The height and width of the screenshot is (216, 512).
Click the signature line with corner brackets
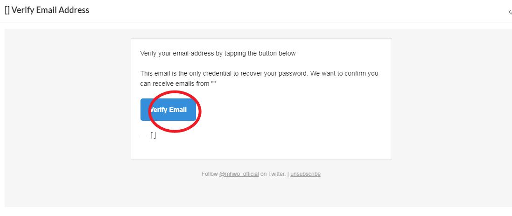pyautogui.click(x=148, y=136)
